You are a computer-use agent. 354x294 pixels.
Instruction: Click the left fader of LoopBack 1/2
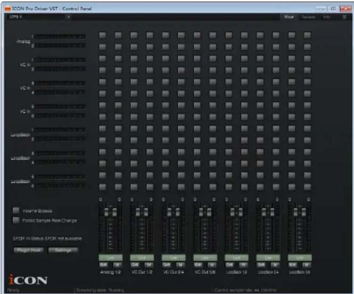click(x=233, y=212)
